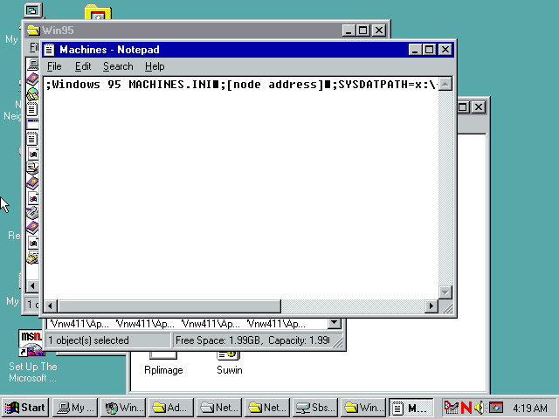Viewport: 559px width, 419px height.
Task: Click the red N icon in the system tray
Action: coord(466,408)
